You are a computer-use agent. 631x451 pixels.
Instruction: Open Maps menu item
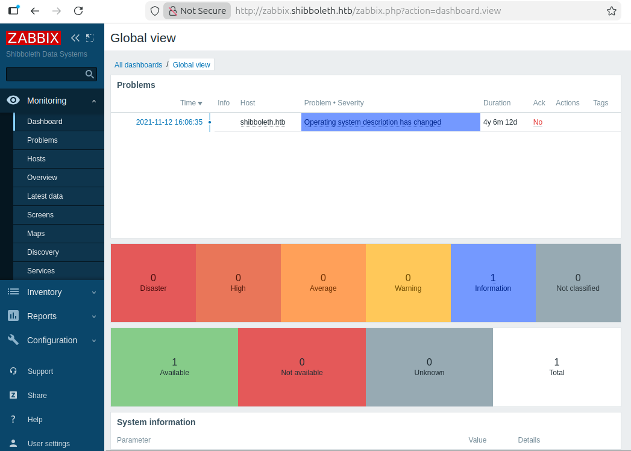[58, 234]
